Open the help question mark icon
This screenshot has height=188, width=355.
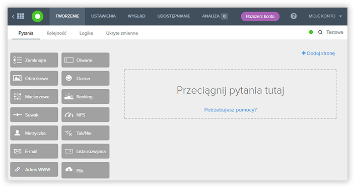coord(294,16)
